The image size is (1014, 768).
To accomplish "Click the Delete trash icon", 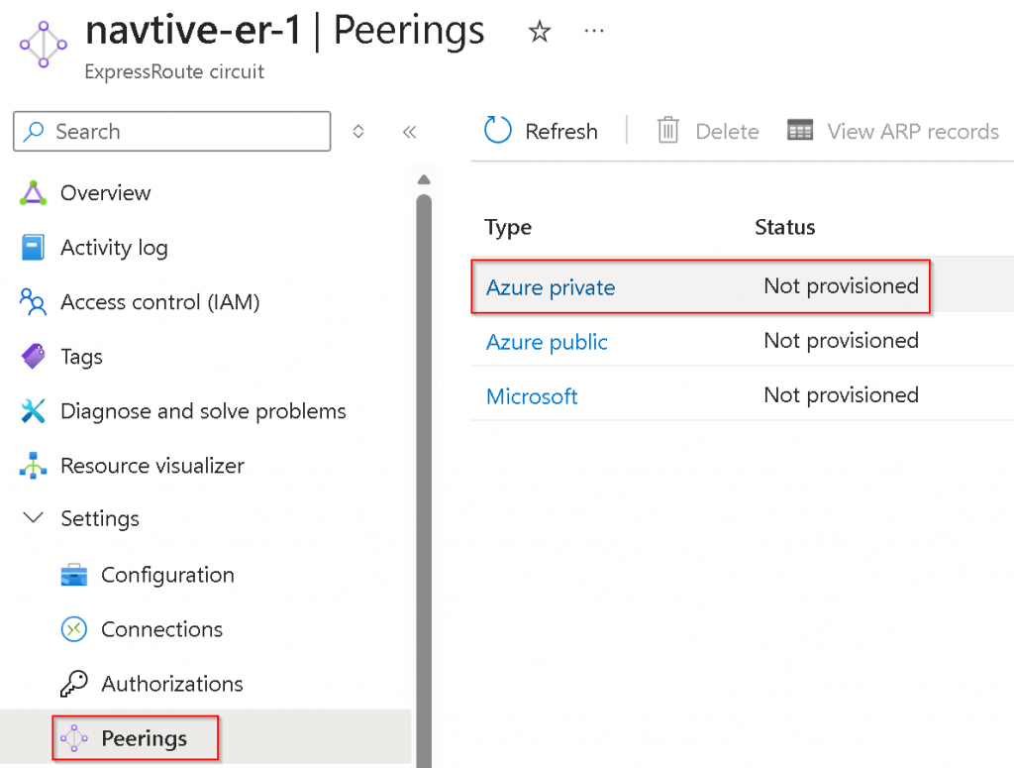I will [x=668, y=131].
